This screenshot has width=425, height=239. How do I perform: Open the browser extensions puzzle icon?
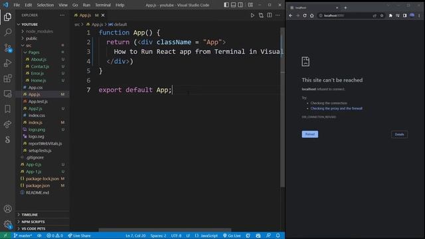click(390, 16)
